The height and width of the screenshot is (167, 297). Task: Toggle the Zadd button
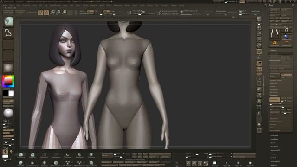tap(106, 11)
